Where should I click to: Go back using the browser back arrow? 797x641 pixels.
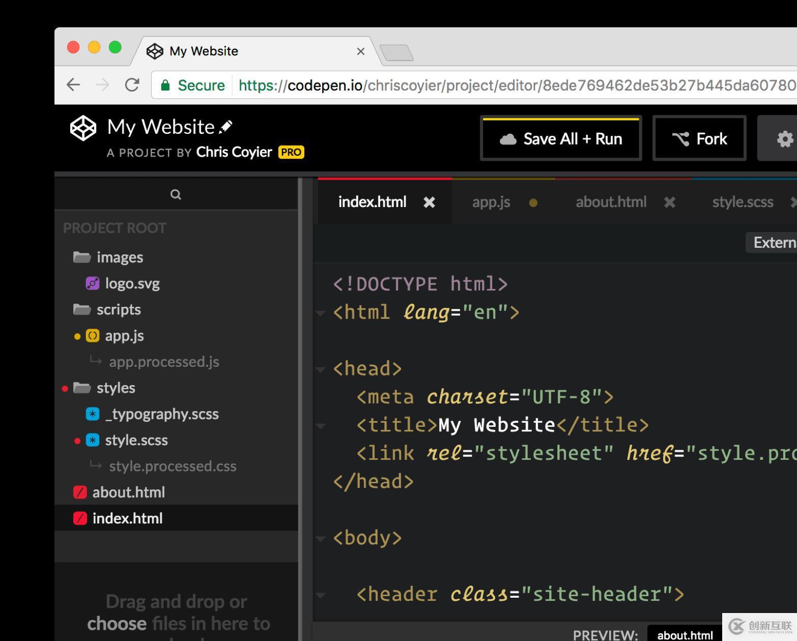click(74, 85)
